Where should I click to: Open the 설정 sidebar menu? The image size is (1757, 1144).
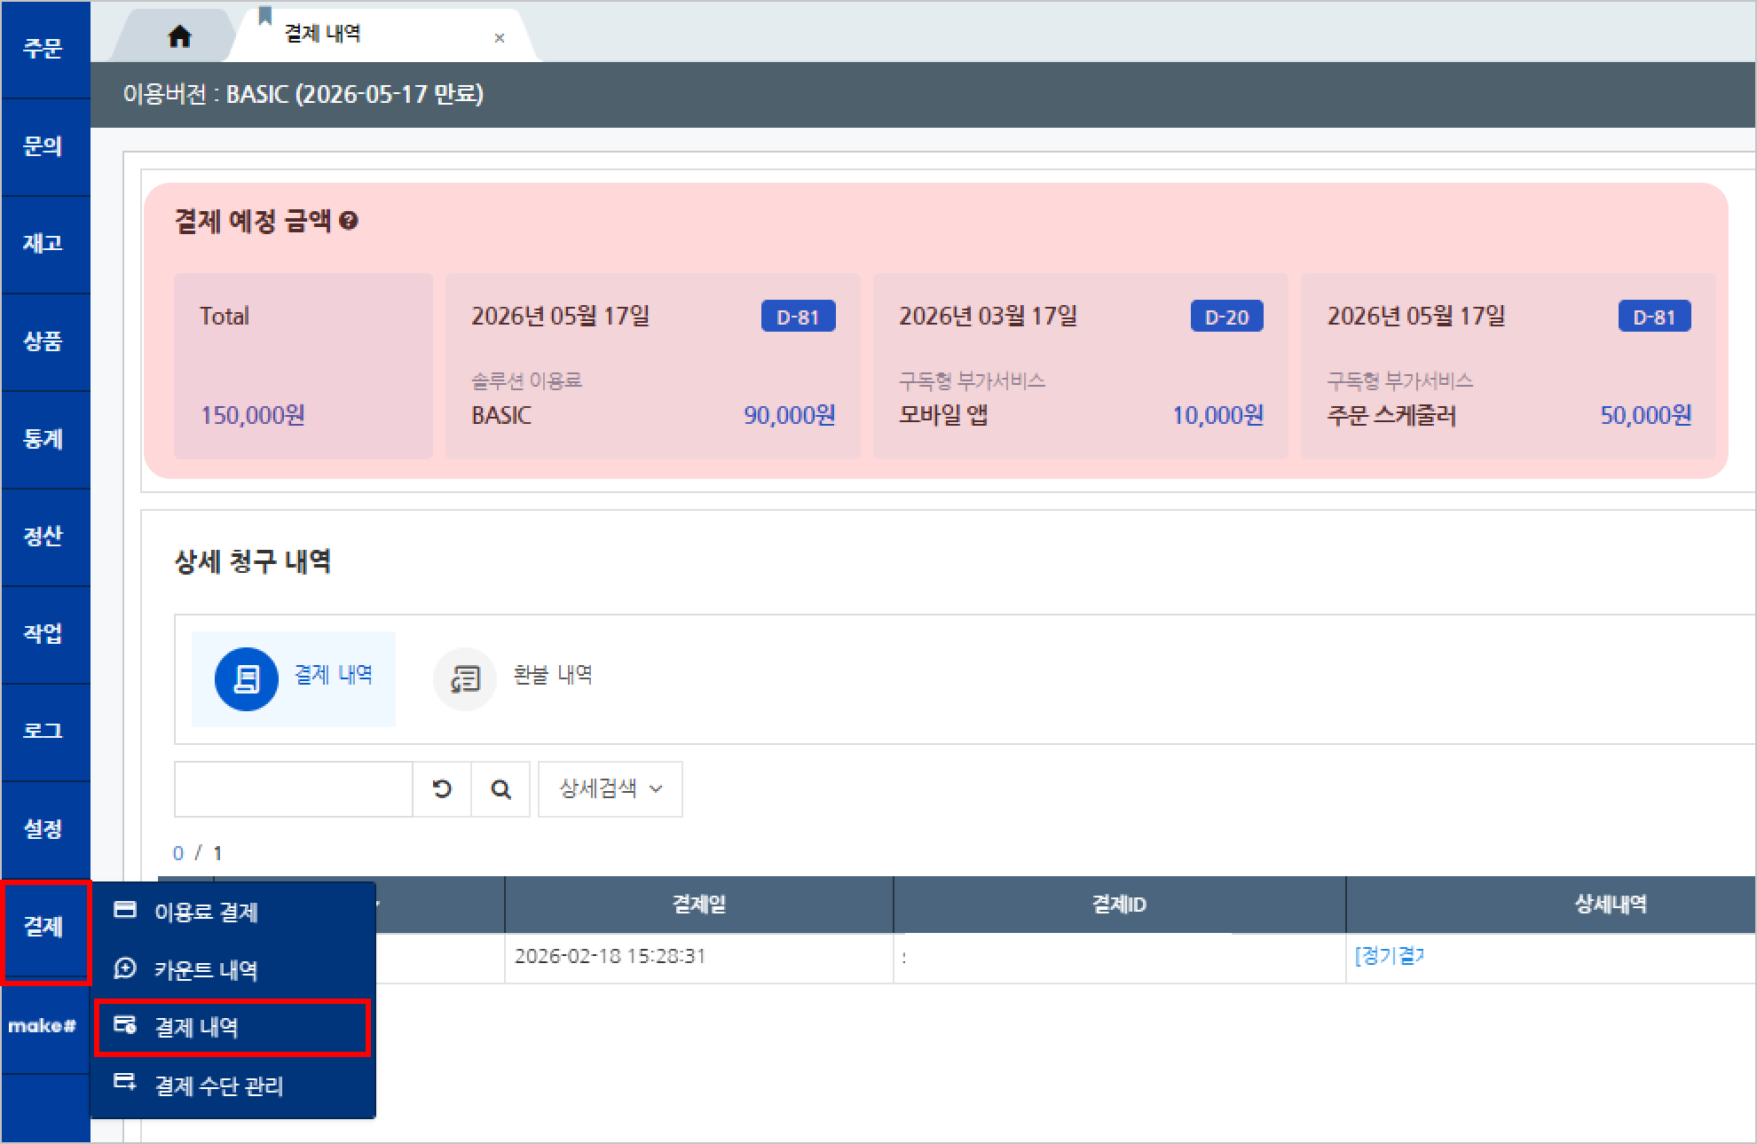[x=43, y=828]
